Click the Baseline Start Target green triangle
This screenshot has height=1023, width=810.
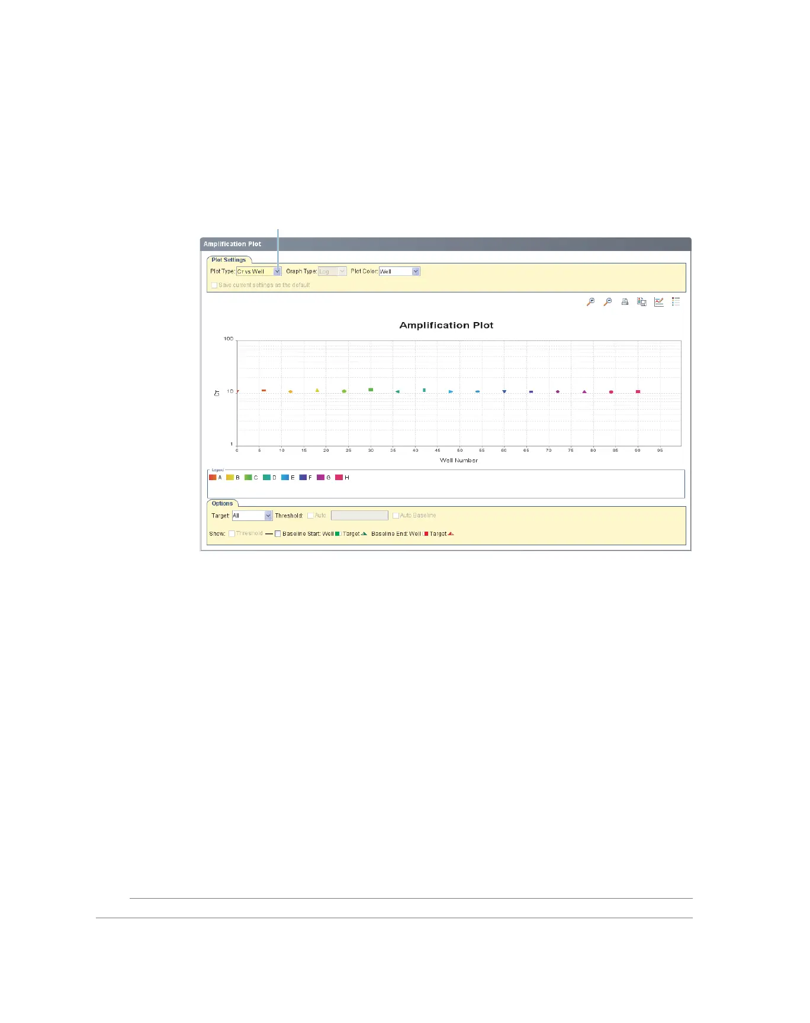click(364, 533)
